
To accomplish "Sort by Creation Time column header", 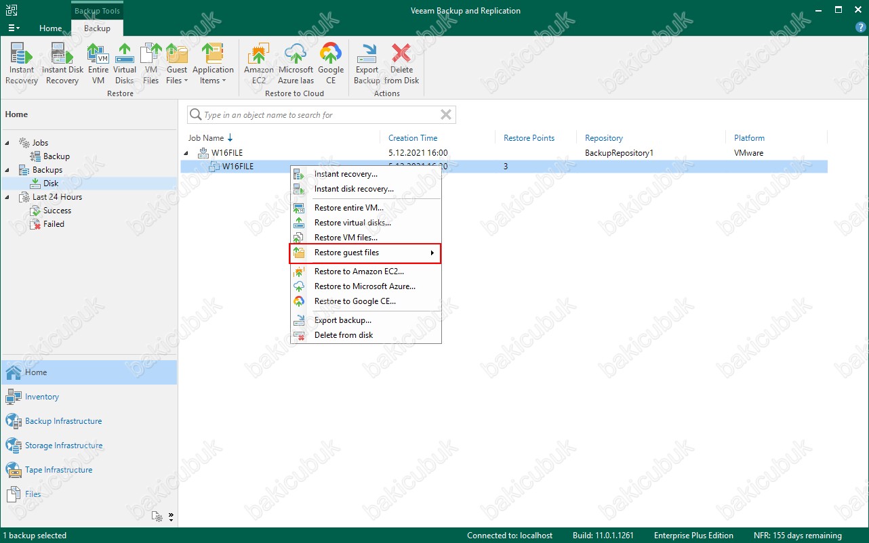I will [x=413, y=138].
